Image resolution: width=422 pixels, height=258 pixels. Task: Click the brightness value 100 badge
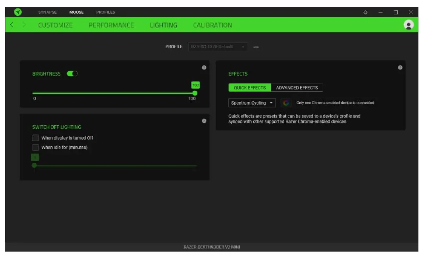click(x=196, y=85)
